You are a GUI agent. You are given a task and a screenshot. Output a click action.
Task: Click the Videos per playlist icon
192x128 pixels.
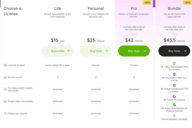click(5, 113)
